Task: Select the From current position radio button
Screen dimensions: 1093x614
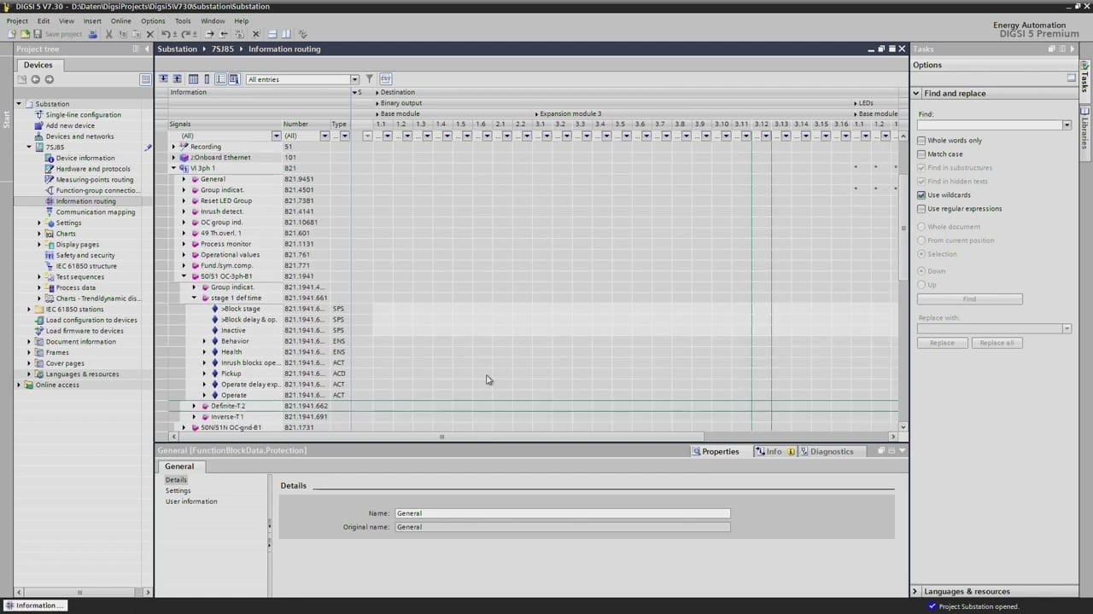Action: pos(921,240)
